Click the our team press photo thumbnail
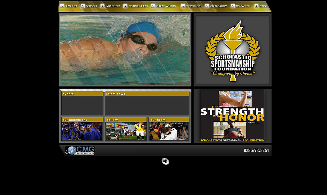Image resolution: width=327 pixels, height=195 pixels. click(x=169, y=131)
